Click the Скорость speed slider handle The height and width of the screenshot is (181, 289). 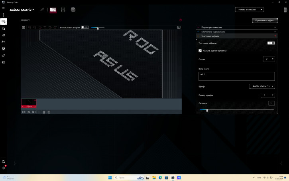207,110
